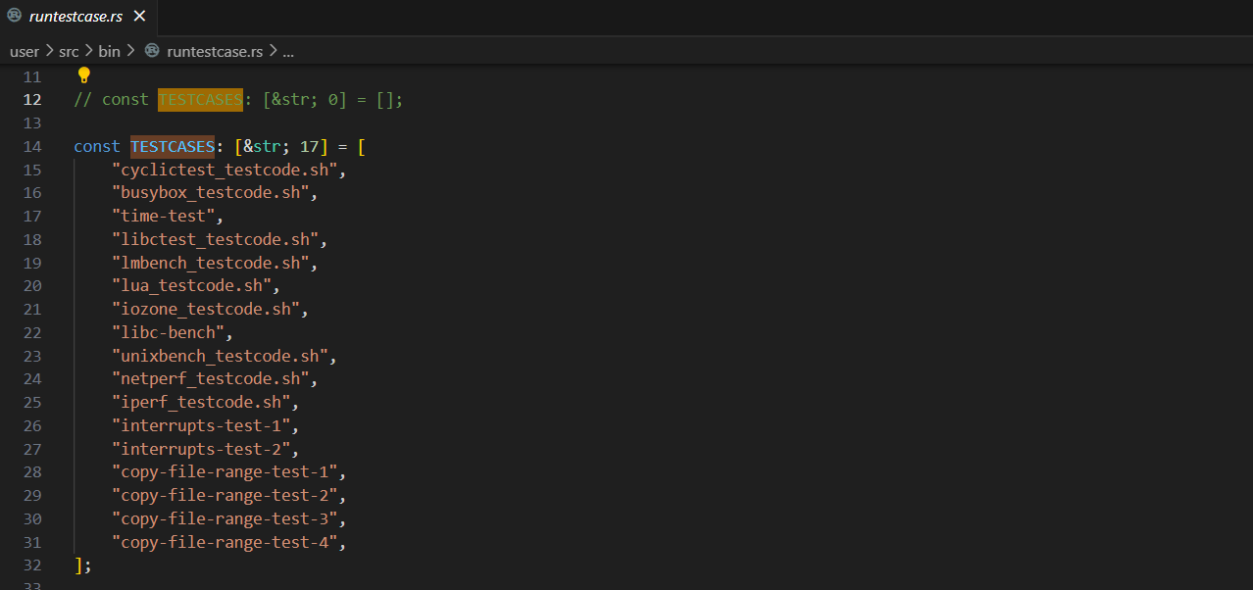The height and width of the screenshot is (590, 1253).
Task: Expand the "bin" breadcrumb segment
Action: point(109,51)
